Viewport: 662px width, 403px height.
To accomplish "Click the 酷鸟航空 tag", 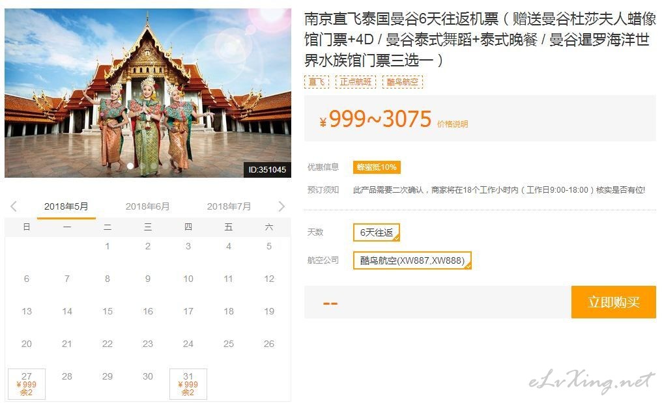I will pyautogui.click(x=403, y=82).
